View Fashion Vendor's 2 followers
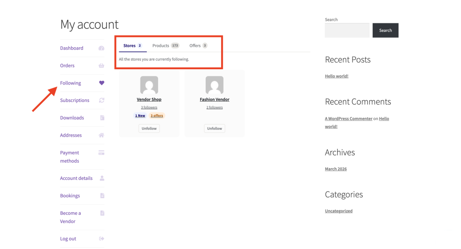 (215, 107)
